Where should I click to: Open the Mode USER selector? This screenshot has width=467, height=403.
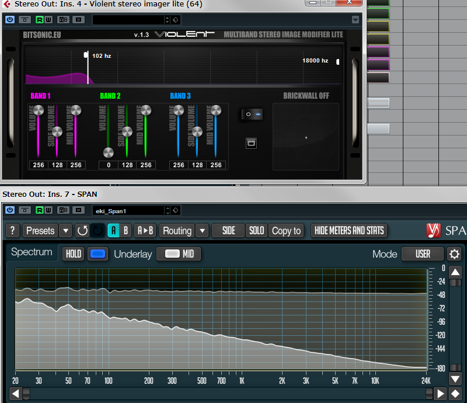(423, 254)
